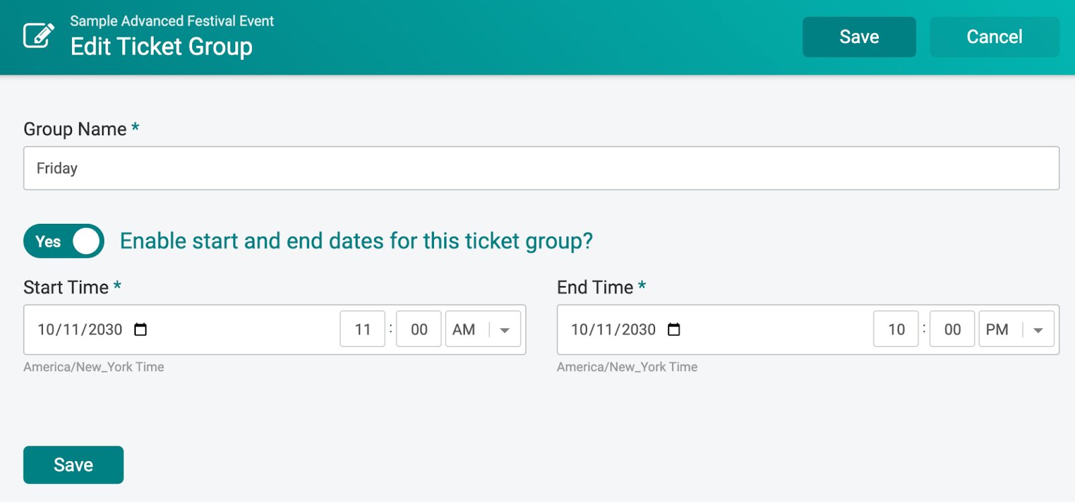This screenshot has height=502, width=1075.
Task: Toggle off 'Enable start and end dates'
Action: coord(62,241)
